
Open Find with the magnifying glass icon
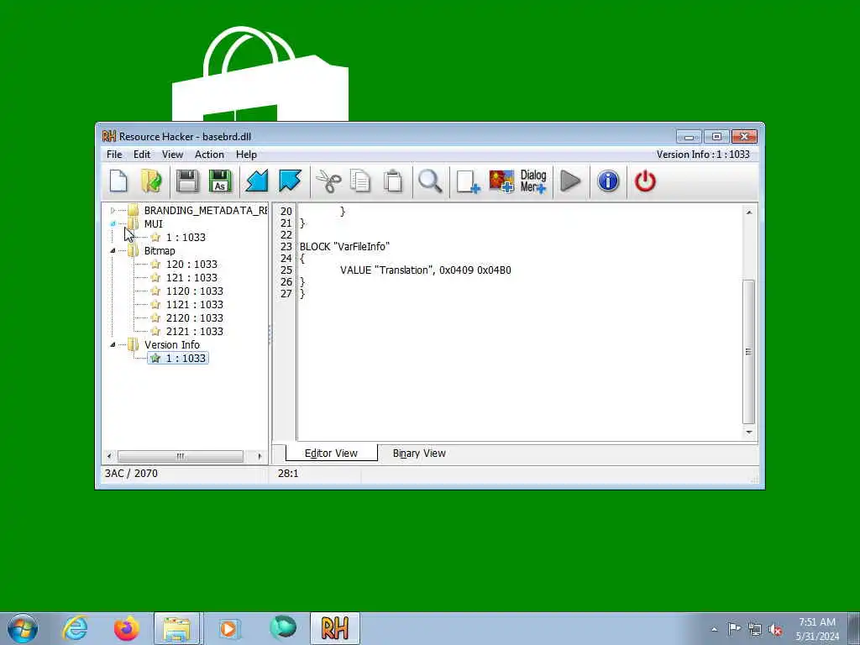click(430, 181)
